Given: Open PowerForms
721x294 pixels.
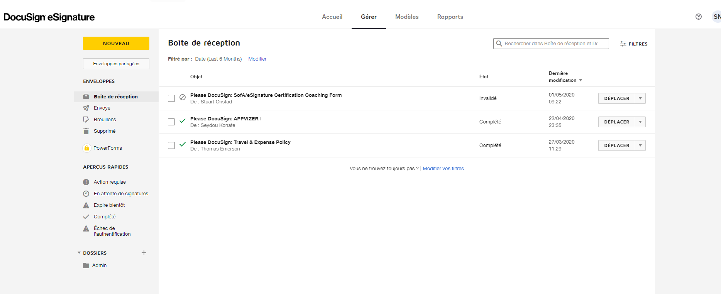Looking at the screenshot, I should (x=108, y=148).
